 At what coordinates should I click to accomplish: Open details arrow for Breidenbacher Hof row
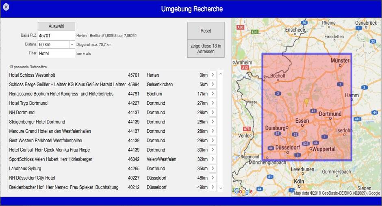pos(213,187)
